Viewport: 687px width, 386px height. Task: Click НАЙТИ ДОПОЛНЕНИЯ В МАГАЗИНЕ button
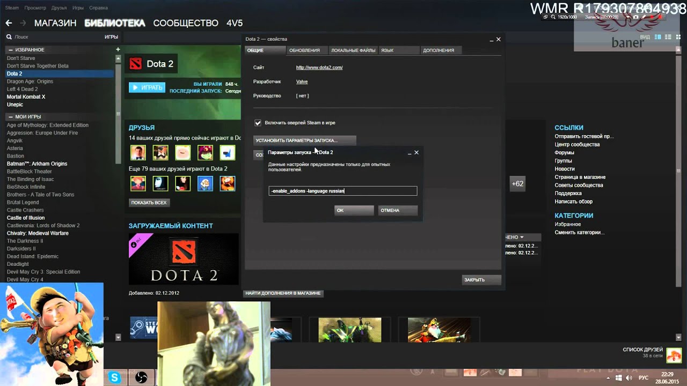click(x=283, y=293)
